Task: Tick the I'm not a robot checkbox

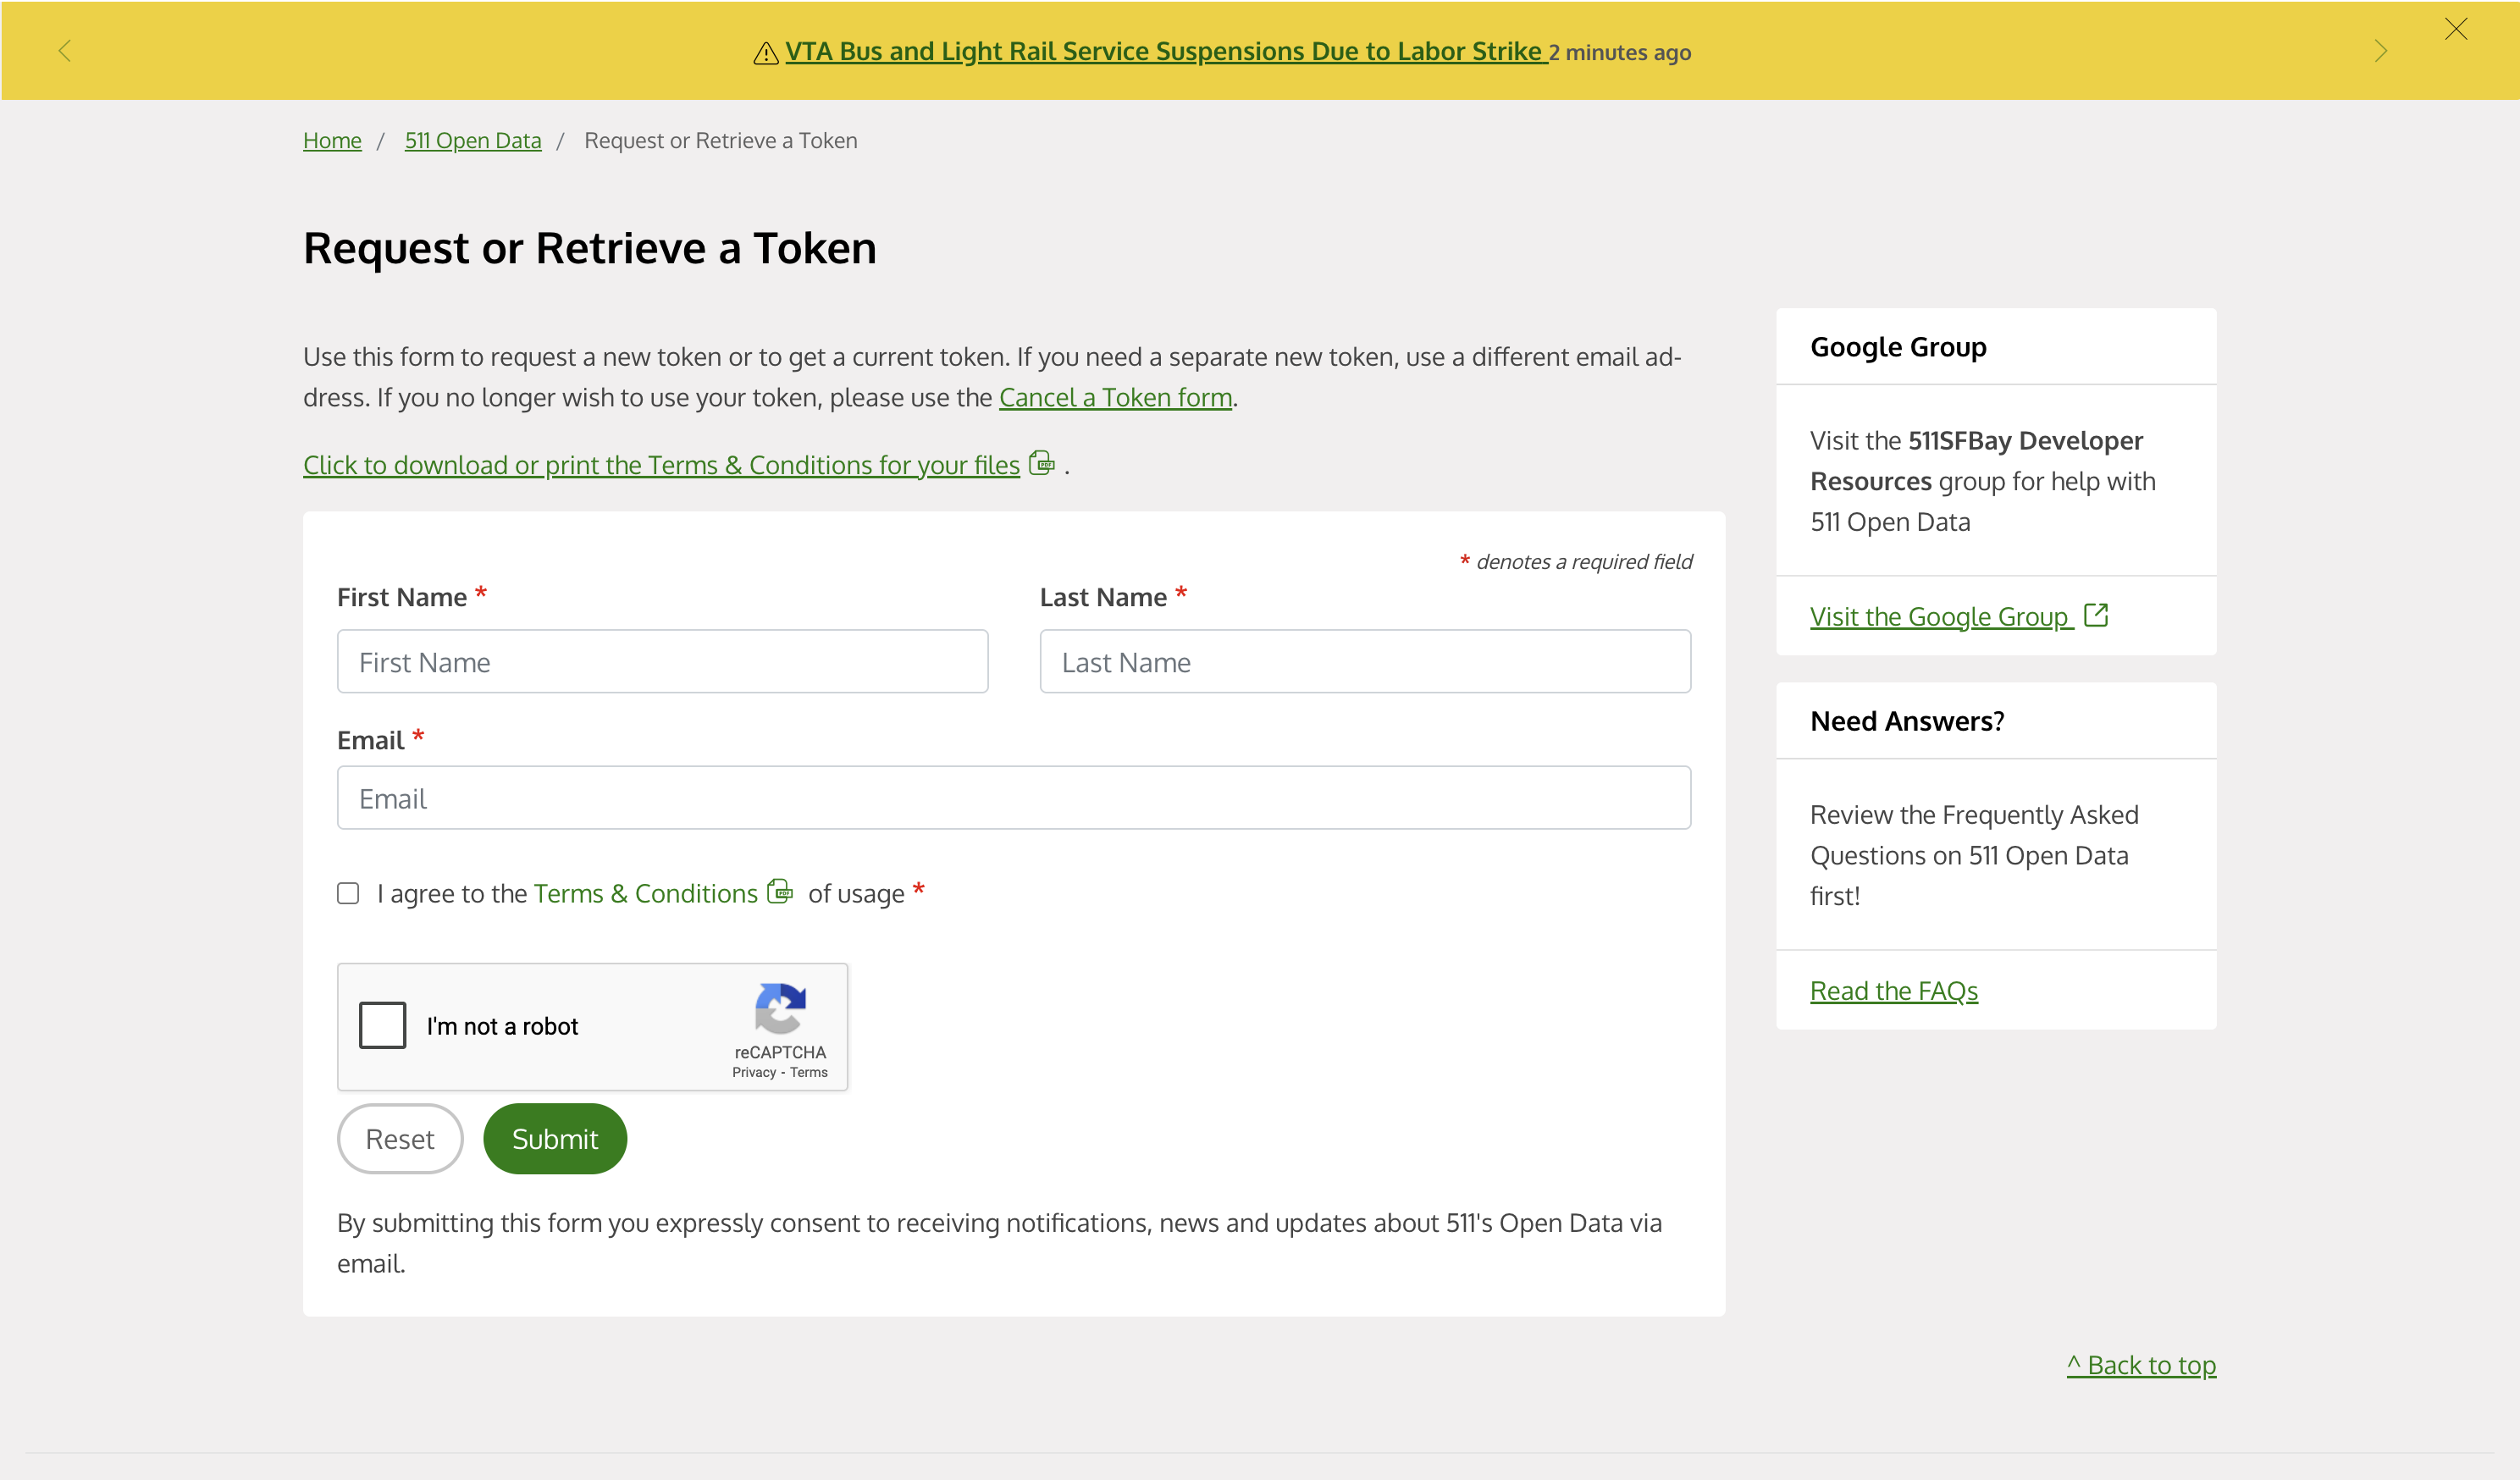Action: 382,1026
